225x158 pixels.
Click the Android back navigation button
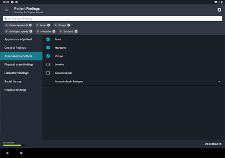point(7,153)
